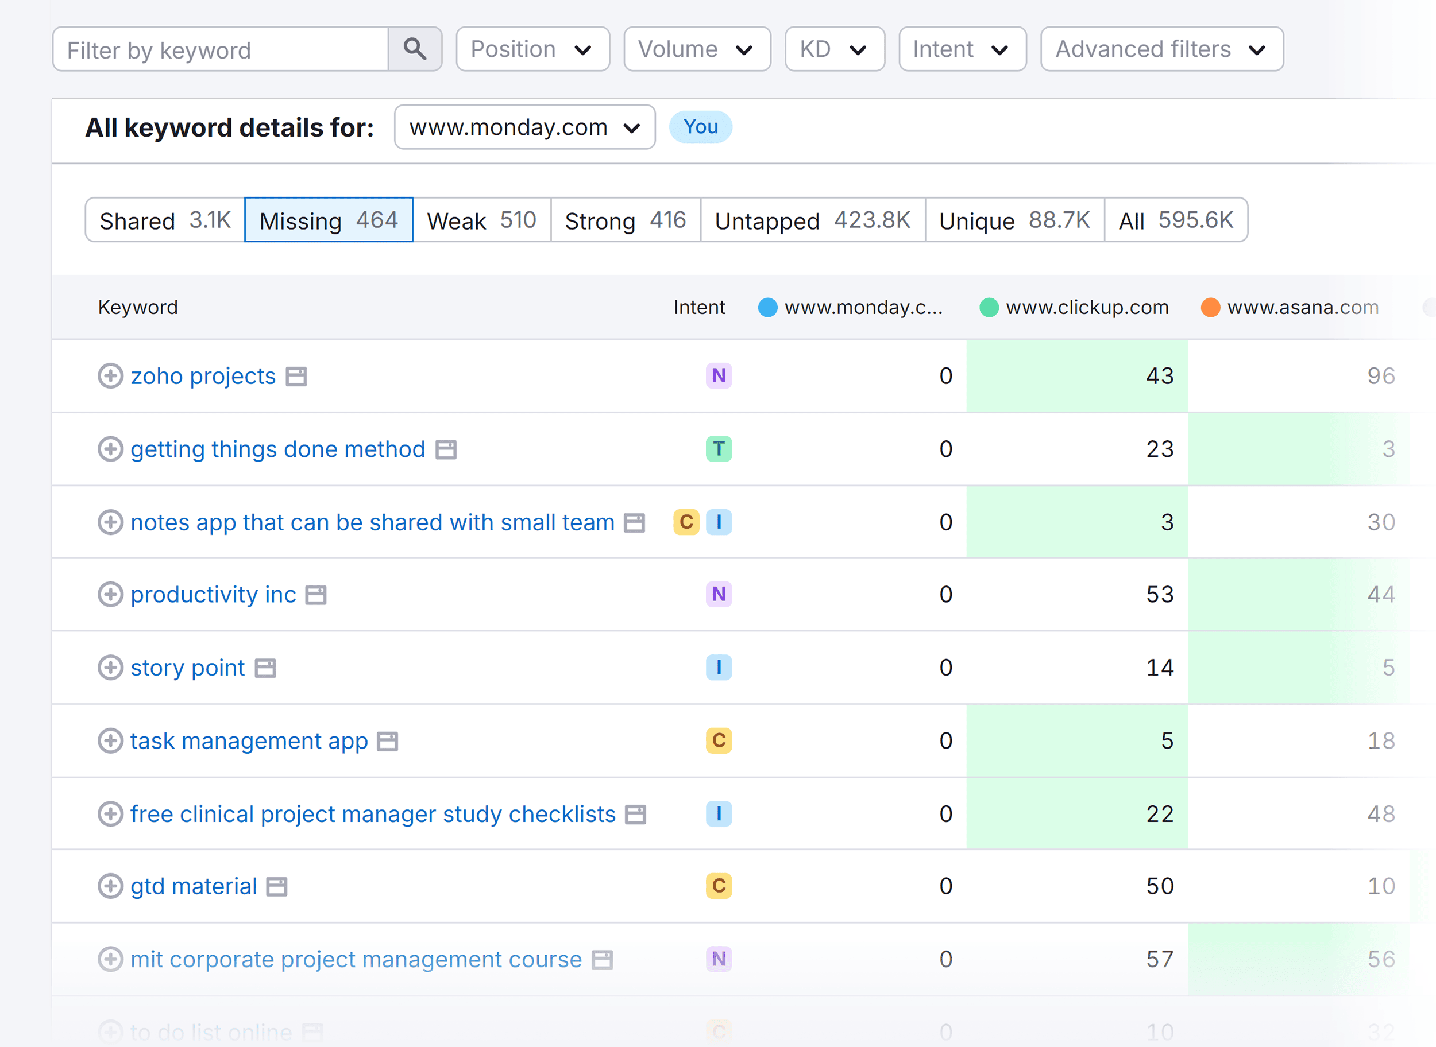Switch to the Strong 416 tab

coord(626,220)
